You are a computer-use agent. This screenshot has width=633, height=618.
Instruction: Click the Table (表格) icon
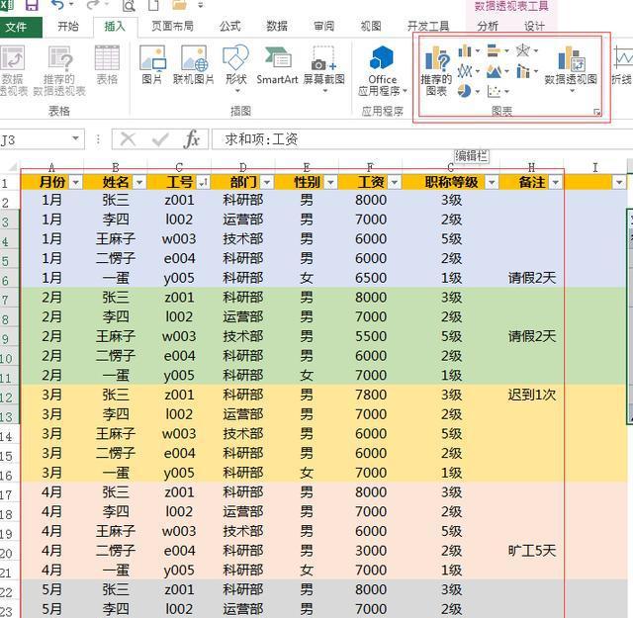(107, 64)
